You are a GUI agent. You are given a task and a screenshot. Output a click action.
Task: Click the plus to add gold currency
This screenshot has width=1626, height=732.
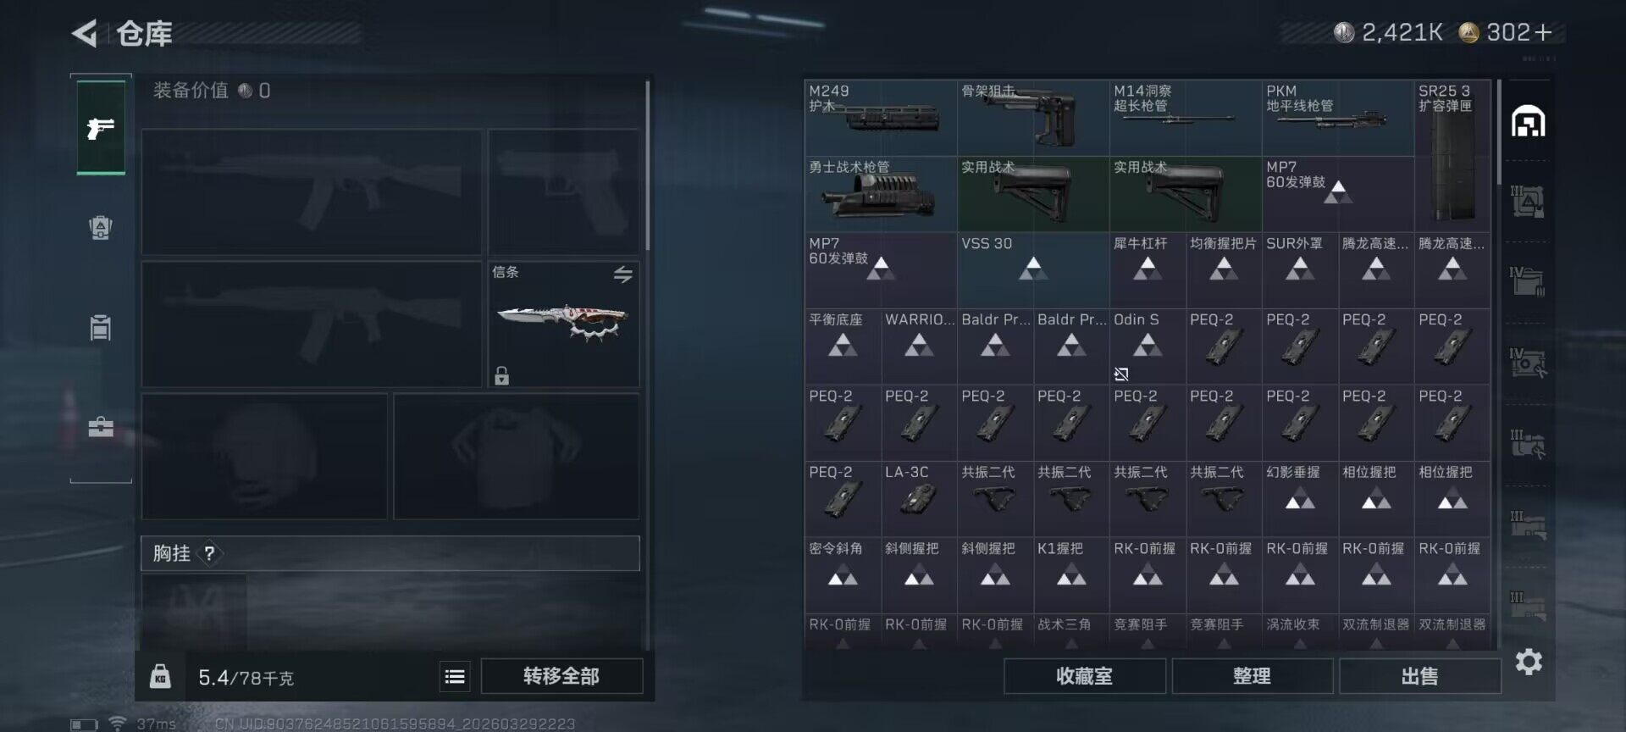(x=1543, y=32)
